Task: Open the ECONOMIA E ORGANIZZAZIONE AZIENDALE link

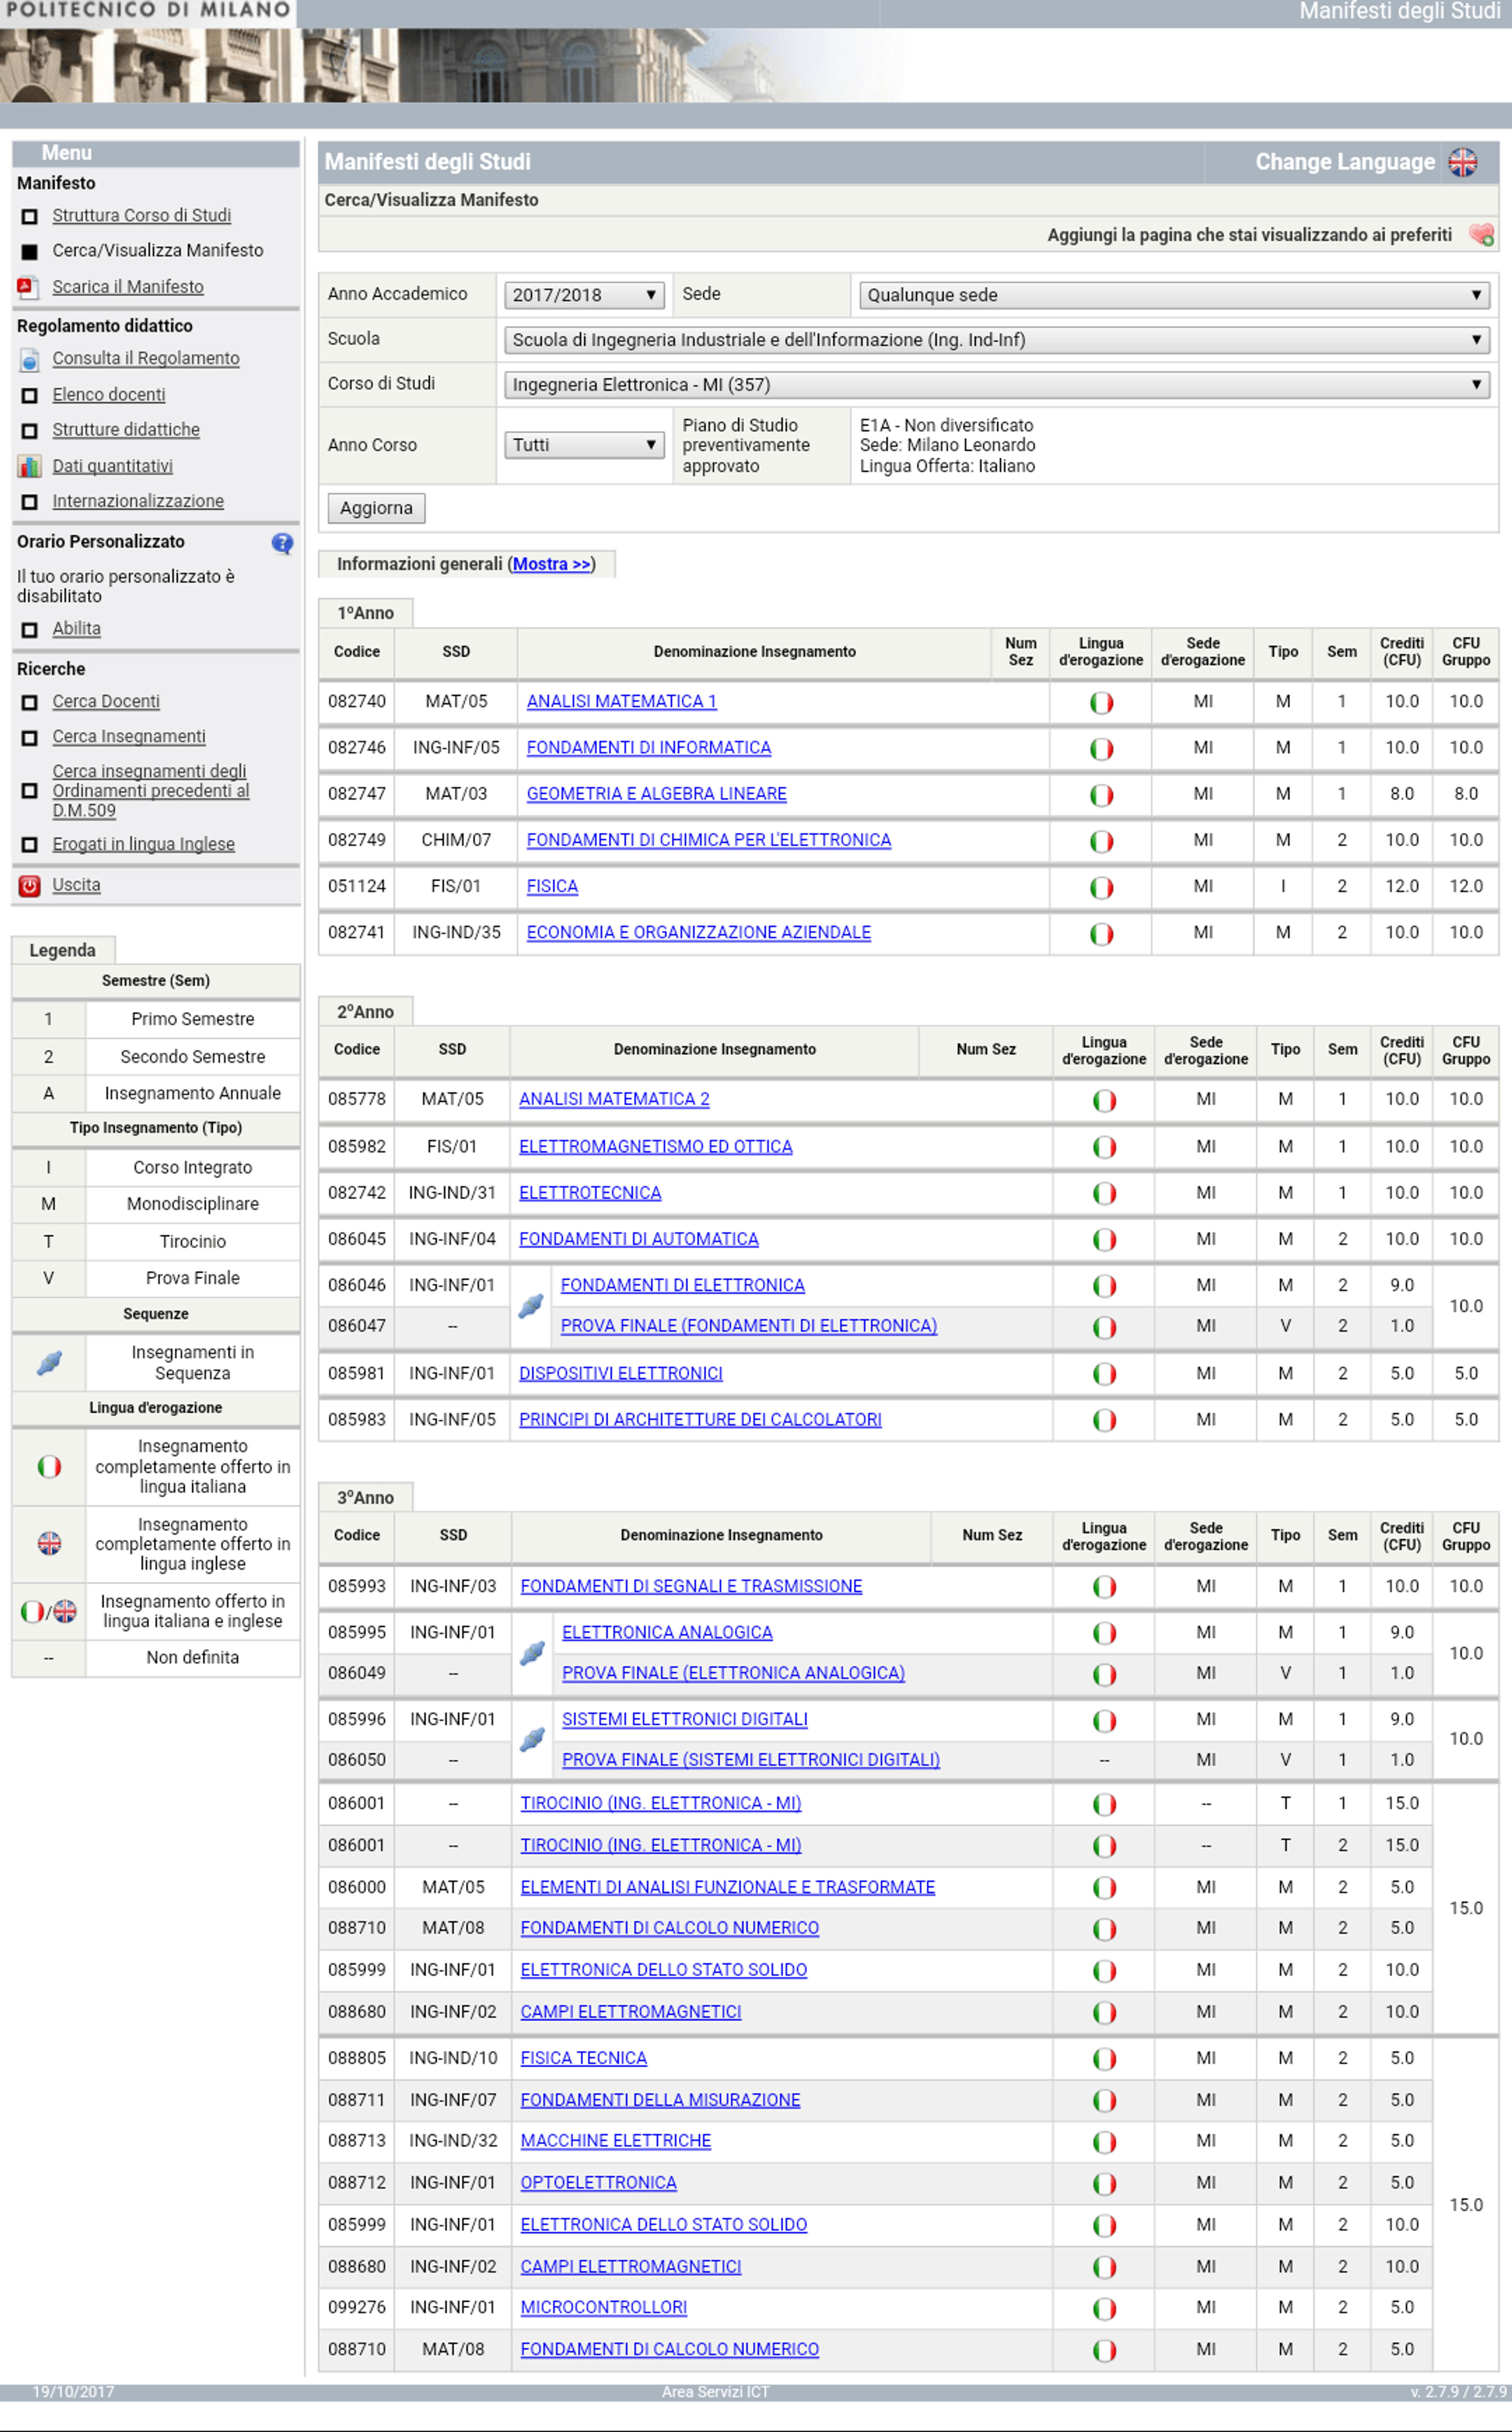Action: click(x=698, y=933)
